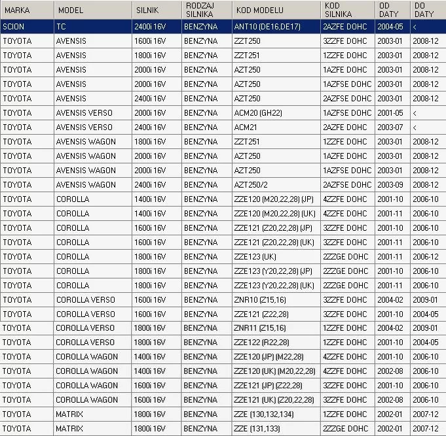Screen dimensions: 446x436
Task: Click 1AZFSE DOHC in the AVENSIS VERSO row
Action: coord(348,113)
